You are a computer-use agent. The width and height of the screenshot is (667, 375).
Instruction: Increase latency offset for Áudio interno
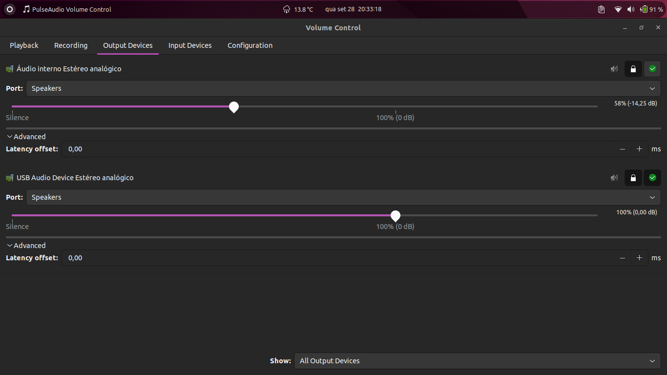click(639, 149)
